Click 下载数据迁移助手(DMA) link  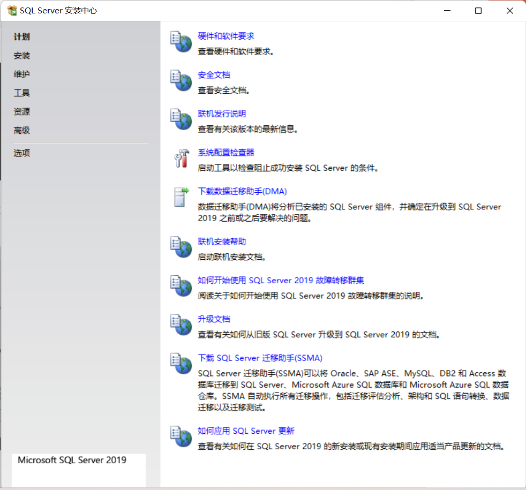click(x=242, y=192)
